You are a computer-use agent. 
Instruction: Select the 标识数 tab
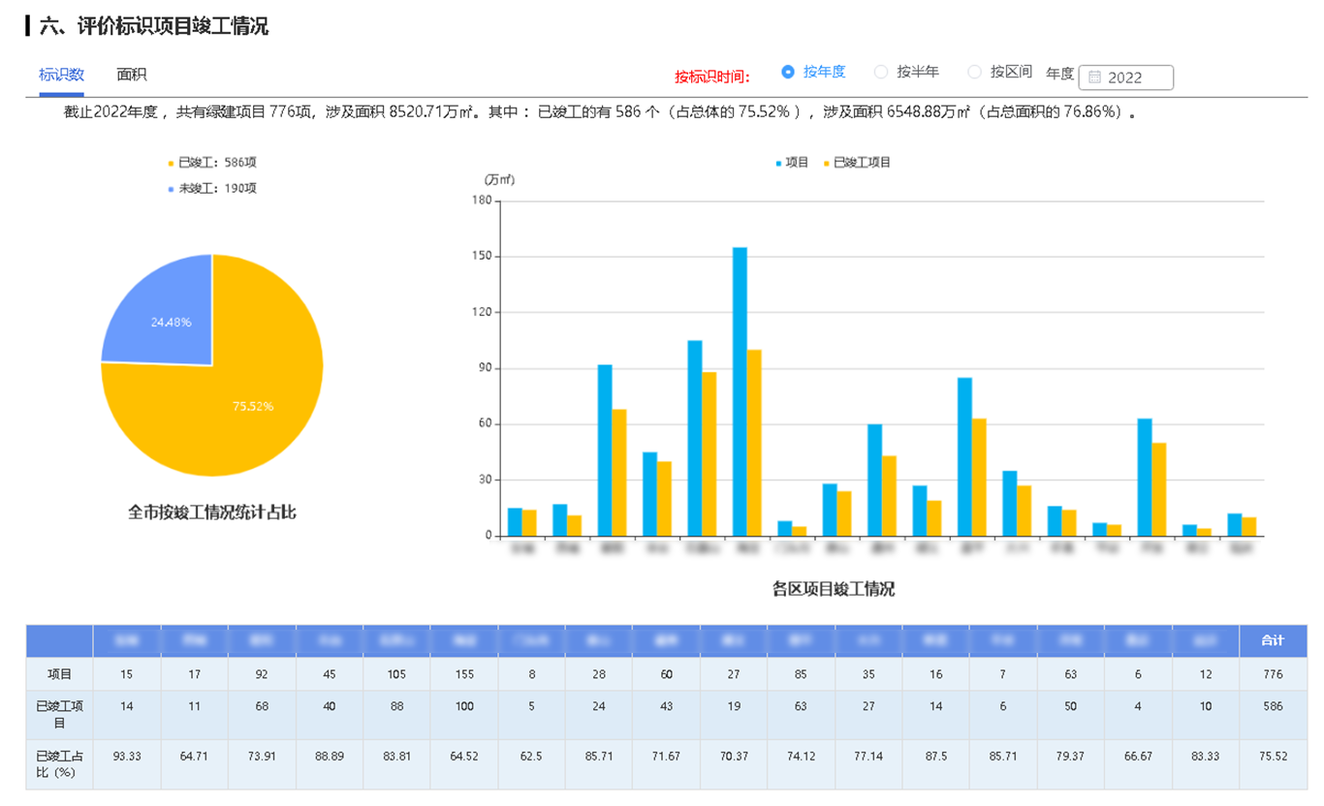coord(61,75)
